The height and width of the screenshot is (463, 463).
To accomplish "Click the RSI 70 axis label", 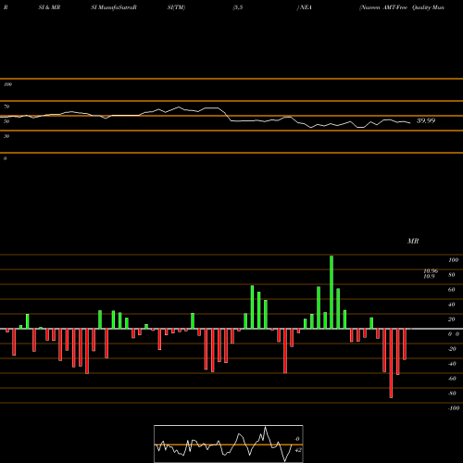I will (x=6, y=106).
